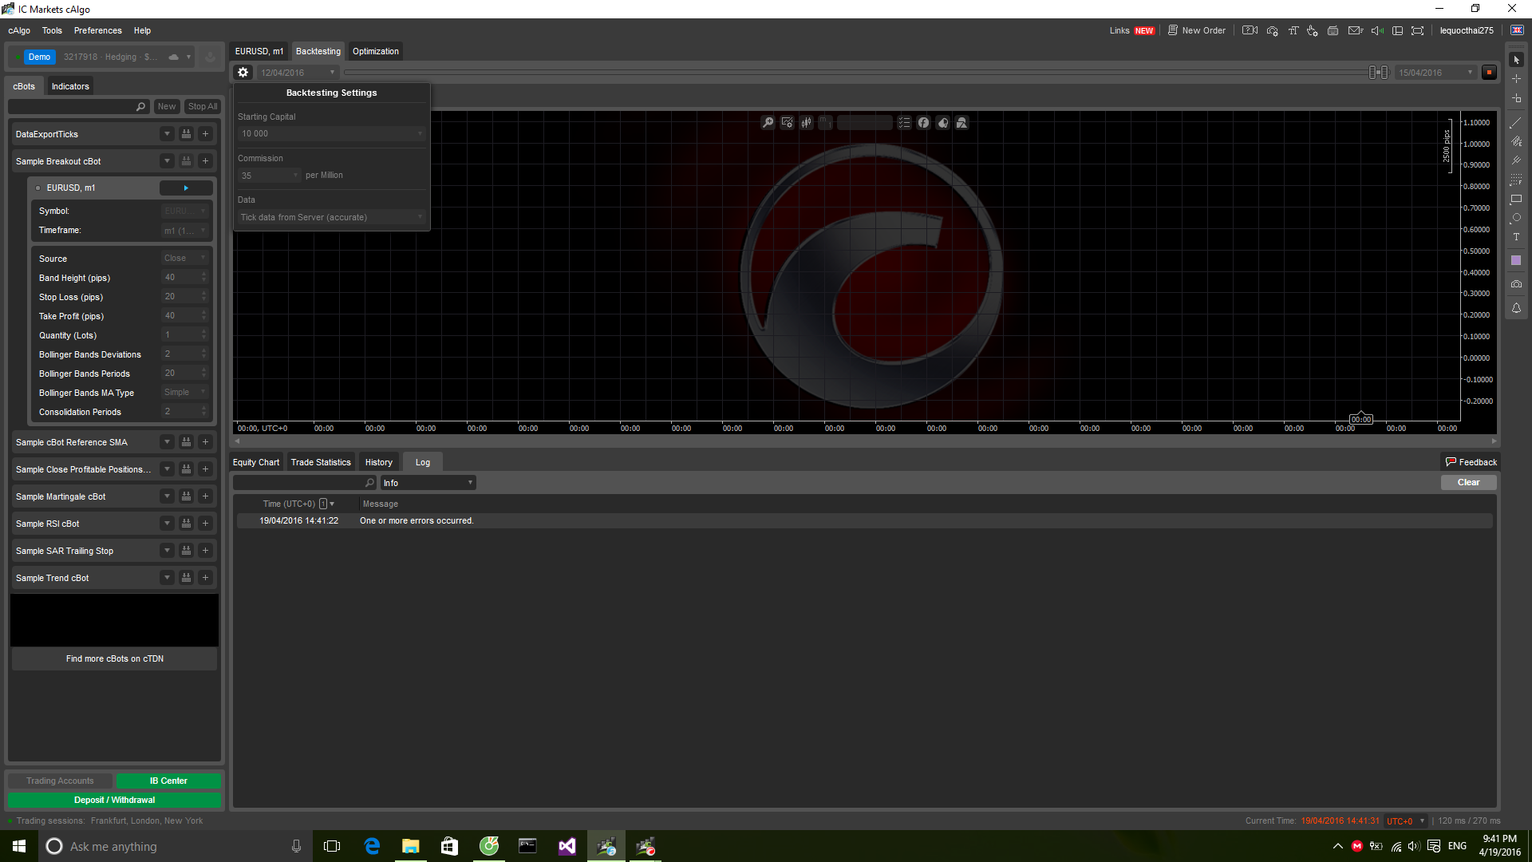The height and width of the screenshot is (862, 1532).
Task: Select the trend line drawing tool
Action: 1516,123
